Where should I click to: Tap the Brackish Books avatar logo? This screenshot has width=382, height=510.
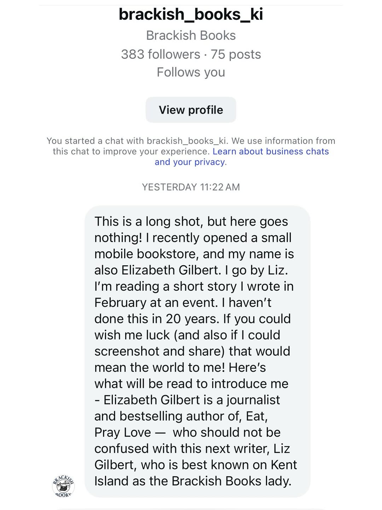point(63,486)
